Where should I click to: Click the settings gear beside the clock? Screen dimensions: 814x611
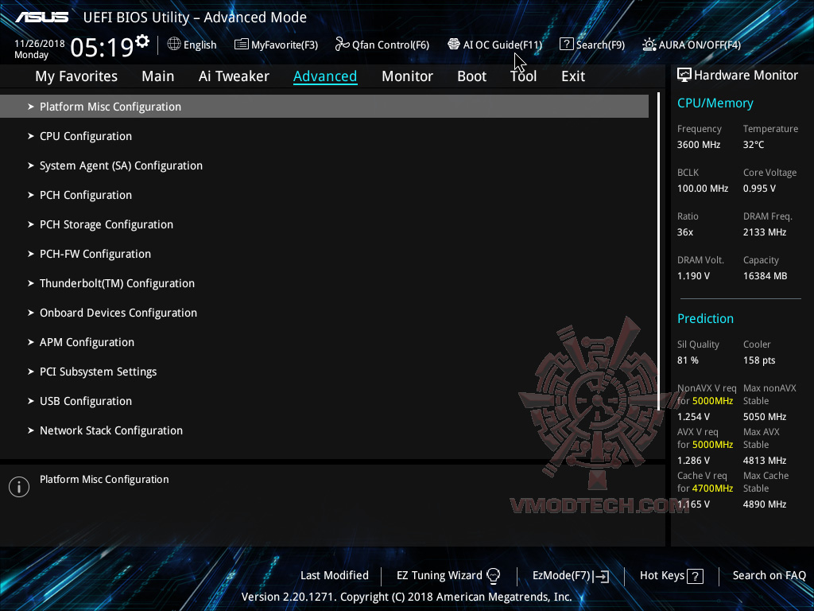click(x=142, y=41)
